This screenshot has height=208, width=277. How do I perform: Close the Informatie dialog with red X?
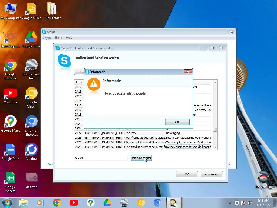point(188,71)
